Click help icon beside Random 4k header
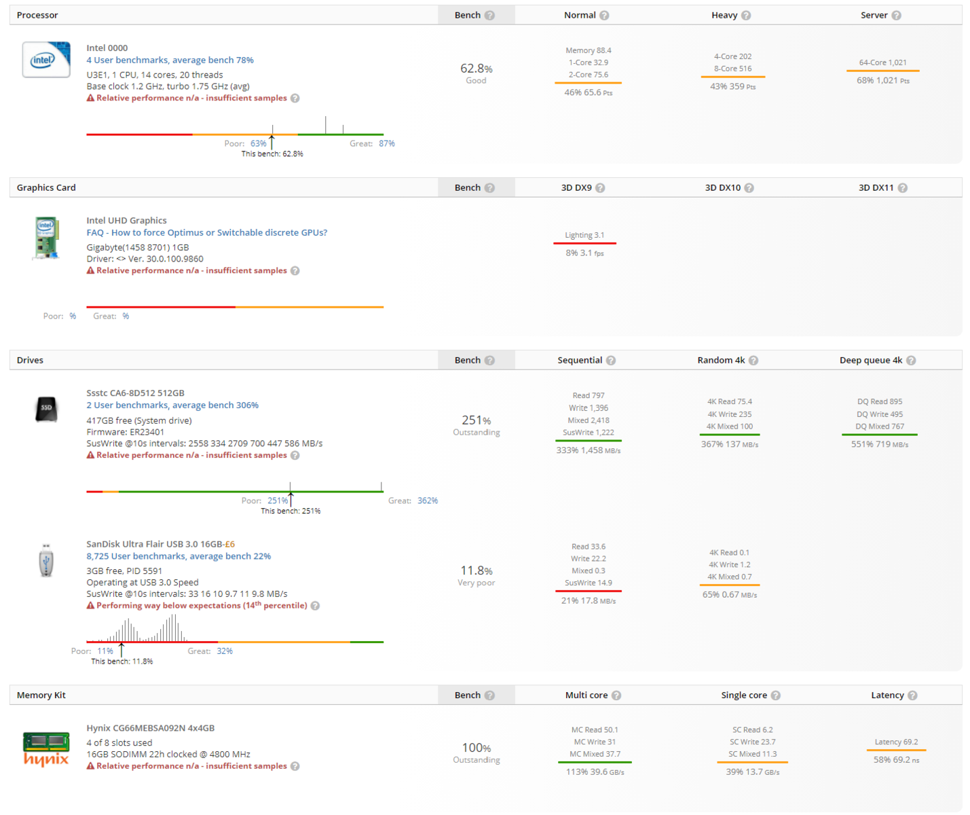Screen dimensions: 970x815 pyautogui.click(x=753, y=361)
